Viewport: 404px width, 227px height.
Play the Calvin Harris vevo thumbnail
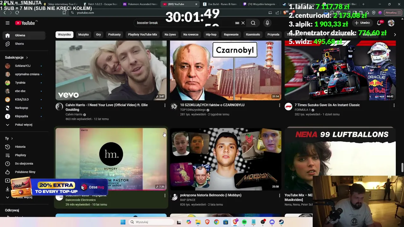pos(111,70)
